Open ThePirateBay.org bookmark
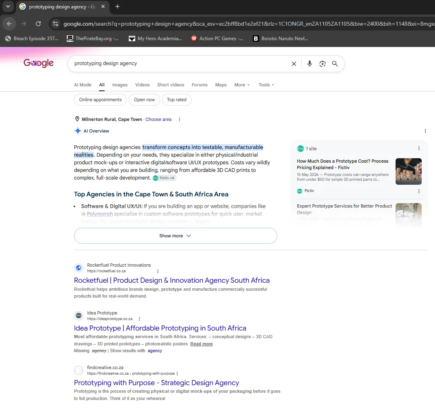The image size is (435, 408). [x=93, y=39]
